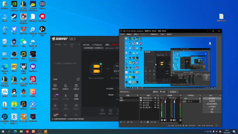Open transition properties gear in OBS
This screenshot has width=238, height=134.
point(200,99)
